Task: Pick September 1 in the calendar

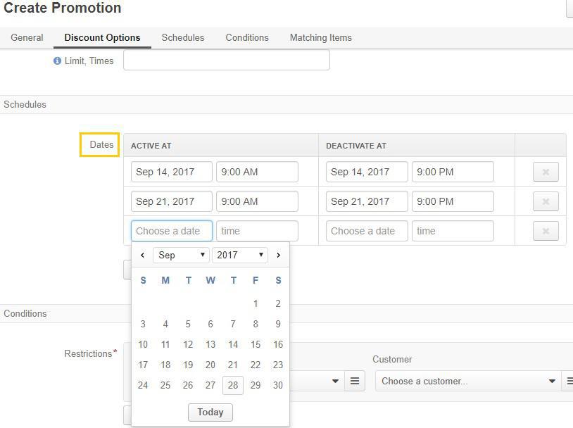Action: 256,303
